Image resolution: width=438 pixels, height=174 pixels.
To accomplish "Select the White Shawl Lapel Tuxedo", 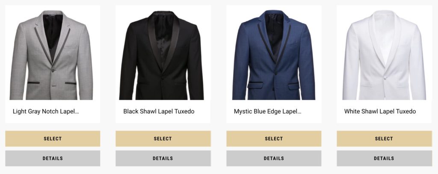I will [384, 139].
